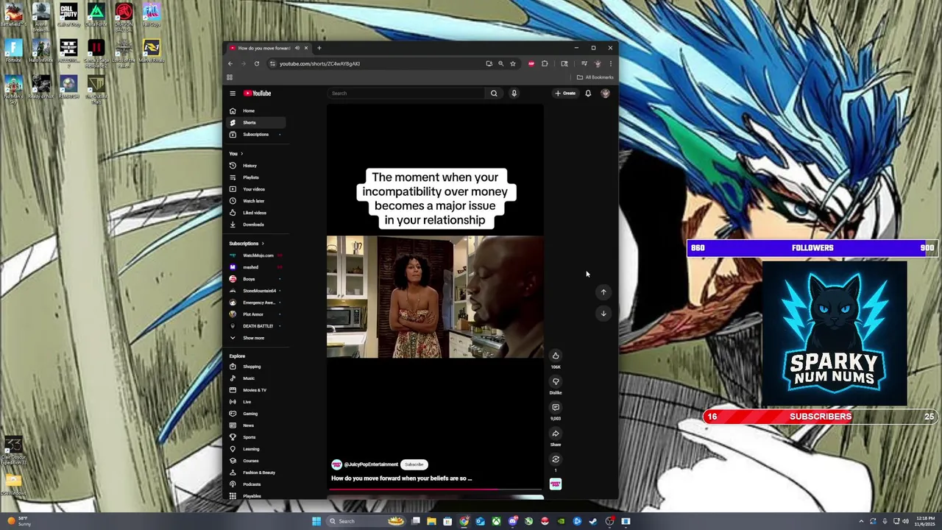Go back in Chrome
942x530 pixels.
pyautogui.click(x=230, y=63)
